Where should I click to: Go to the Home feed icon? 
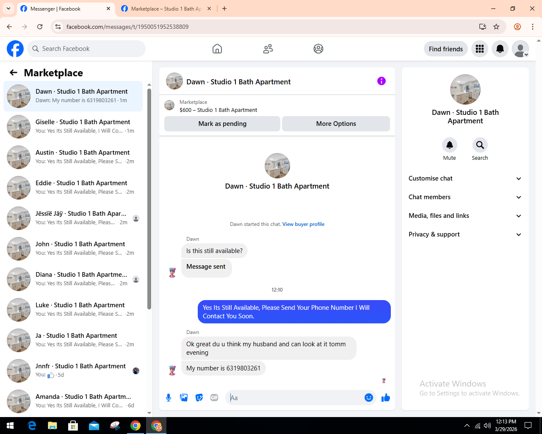click(217, 49)
